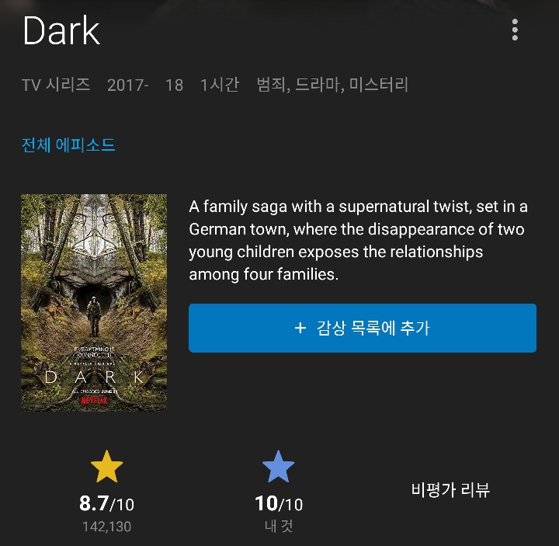Select the 미스터리 genre label

379,85
